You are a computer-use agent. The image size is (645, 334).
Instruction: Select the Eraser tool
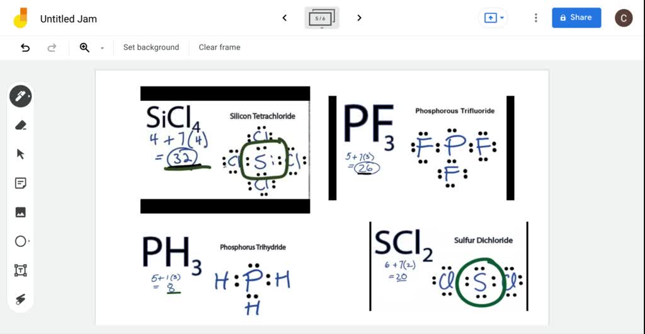tap(20, 125)
